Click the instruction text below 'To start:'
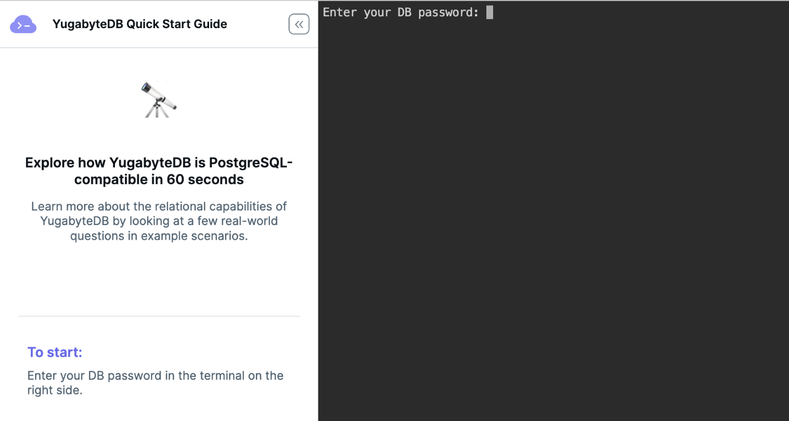The image size is (789, 421). 156,382
